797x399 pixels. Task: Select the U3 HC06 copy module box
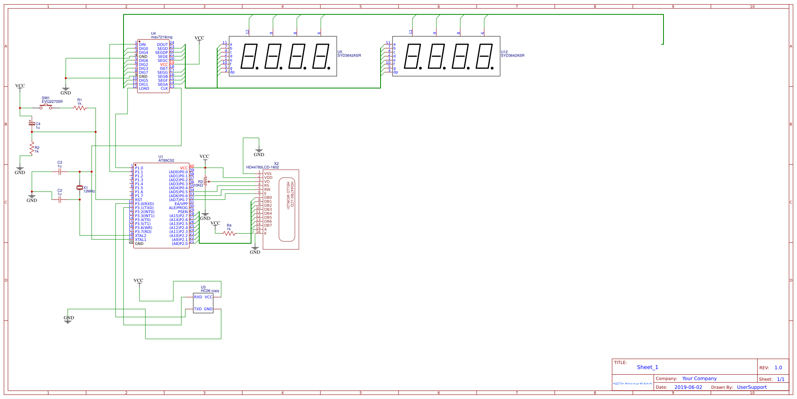point(203,303)
